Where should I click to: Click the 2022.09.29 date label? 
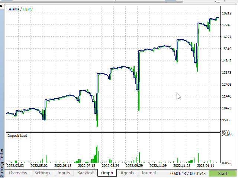134,166
